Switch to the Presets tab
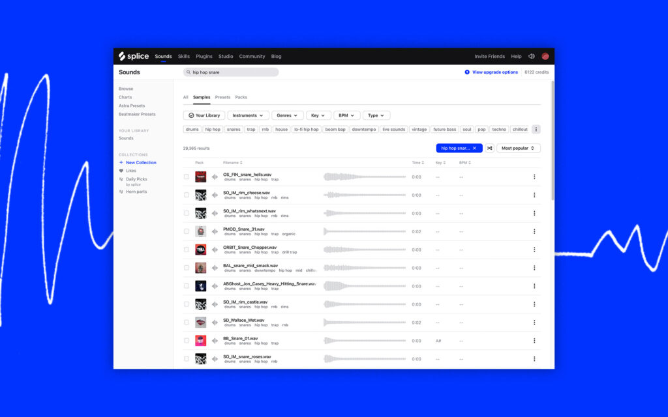The height and width of the screenshot is (417, 668). tap(222, 96)
